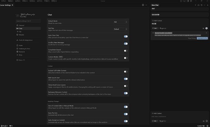Disable the Auto-Clear Chat toggle
Image resolution: width=210 pixels, height=127 pixels.
click(126, 37)
